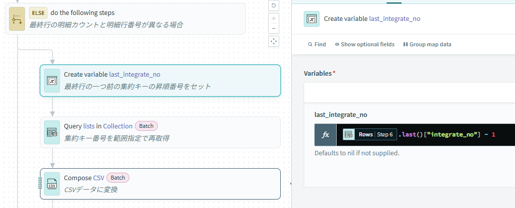515x208 pixels.
Task: Grab the drag handle on Compose CSV step
Action: tap(40, 183)
